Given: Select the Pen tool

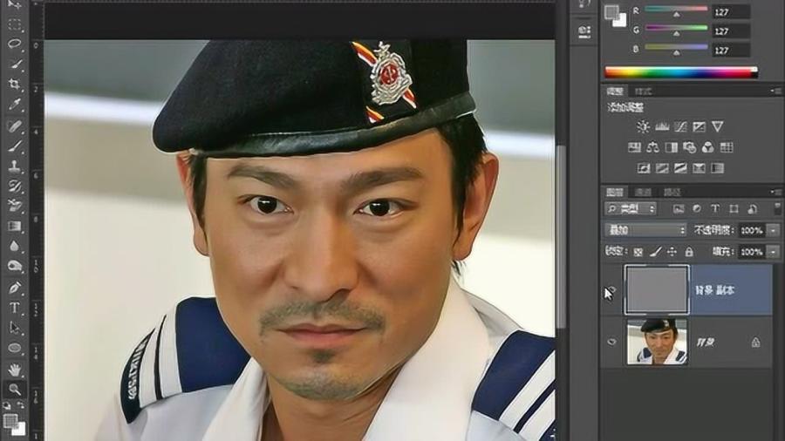Looking at the screenshot, I should point(15,288).
